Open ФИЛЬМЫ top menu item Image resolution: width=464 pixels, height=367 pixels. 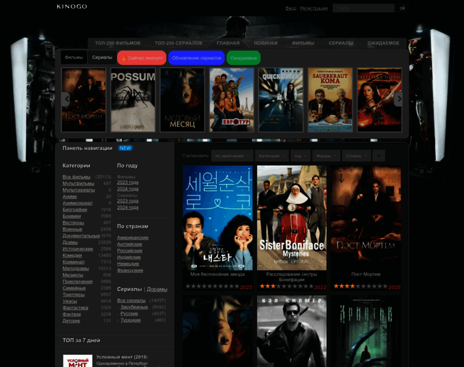(303, 43)
